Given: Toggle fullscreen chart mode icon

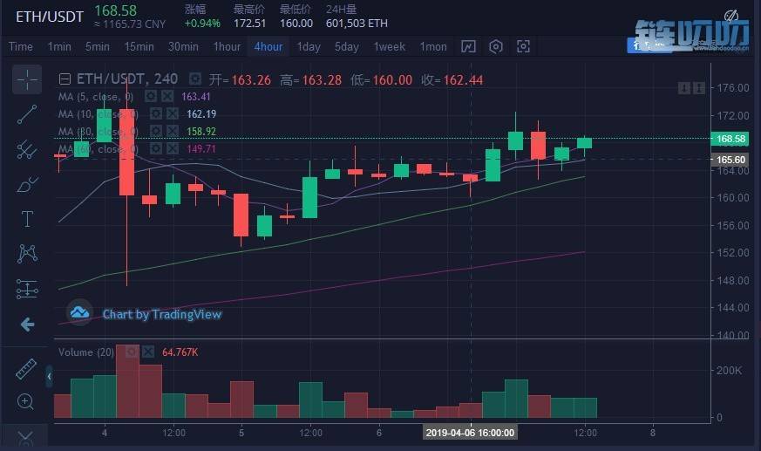Looking at the screenshot, I should 523,46.
